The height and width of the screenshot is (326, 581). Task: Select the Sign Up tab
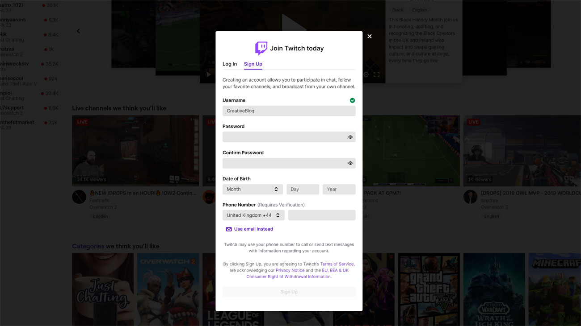(x=253, y=64)
